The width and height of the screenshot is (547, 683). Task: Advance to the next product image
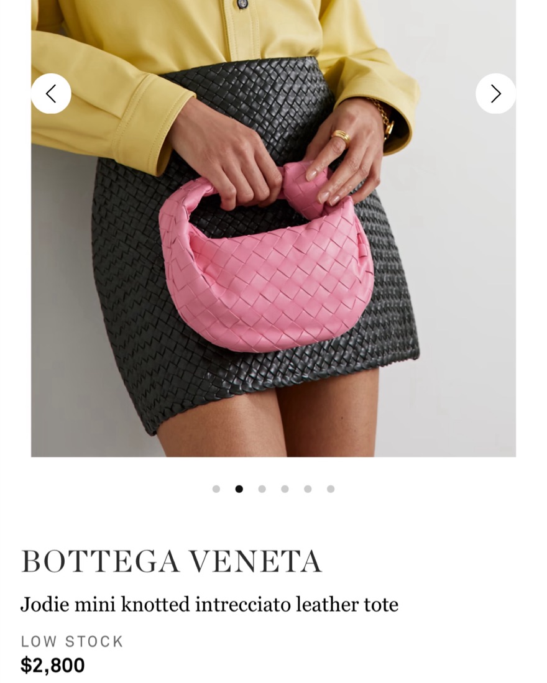coord(495,94)
